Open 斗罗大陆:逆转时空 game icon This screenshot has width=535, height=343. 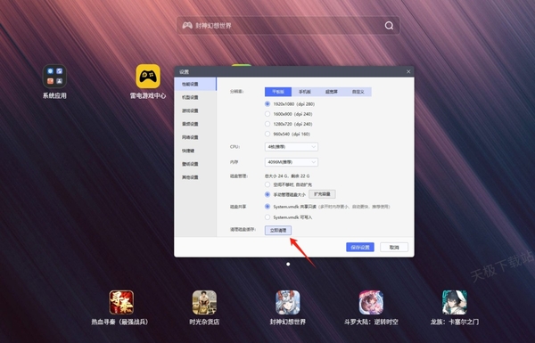(371, 302)
